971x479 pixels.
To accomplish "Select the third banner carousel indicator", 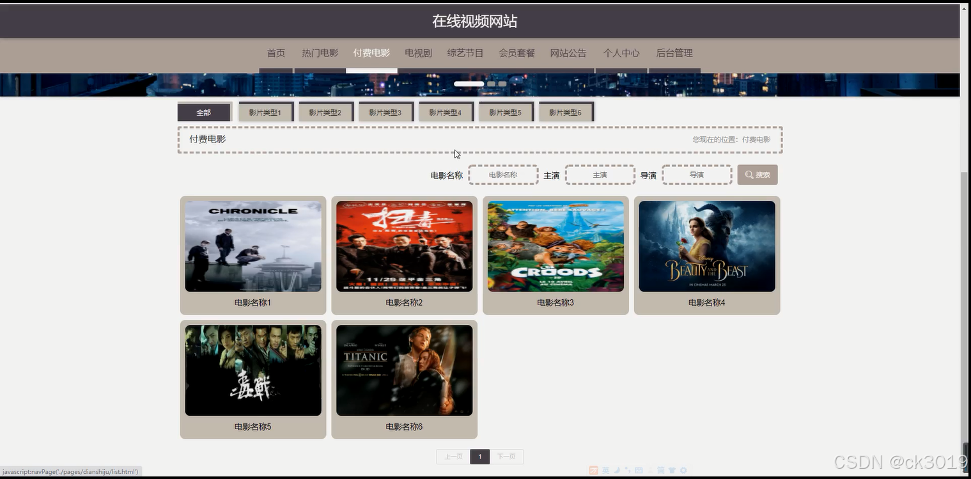I will click(502, 84).
